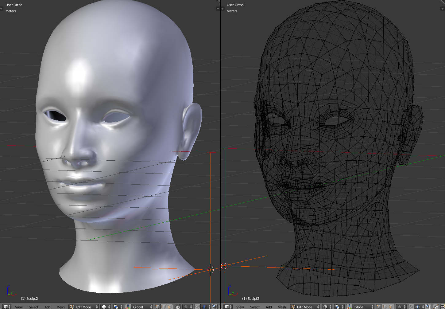
Task: Click snap target grid icon in left viewport
Action: pyautogui.click(x=215, y=307)
